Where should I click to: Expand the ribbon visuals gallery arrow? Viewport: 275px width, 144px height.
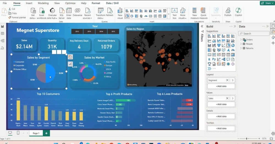pos(169,14)
